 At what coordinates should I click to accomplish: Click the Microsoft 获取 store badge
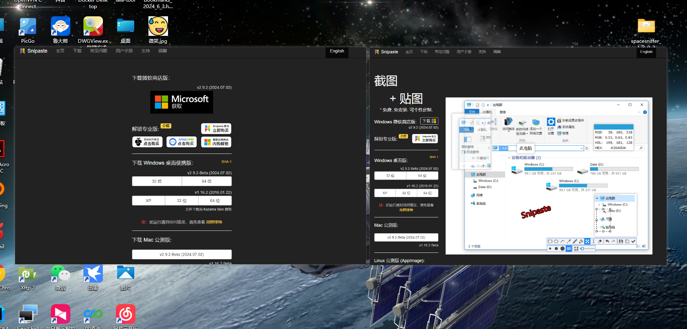point(181,102)
